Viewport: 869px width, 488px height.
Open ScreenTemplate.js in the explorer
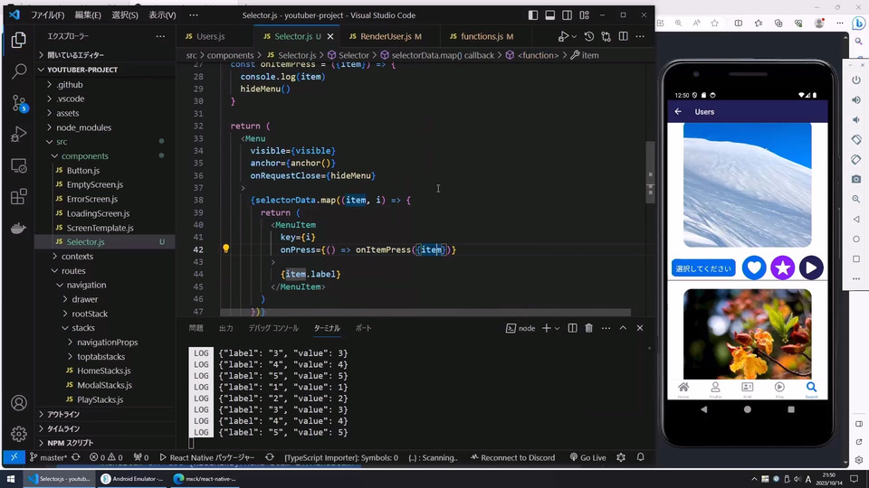[100, 228]
